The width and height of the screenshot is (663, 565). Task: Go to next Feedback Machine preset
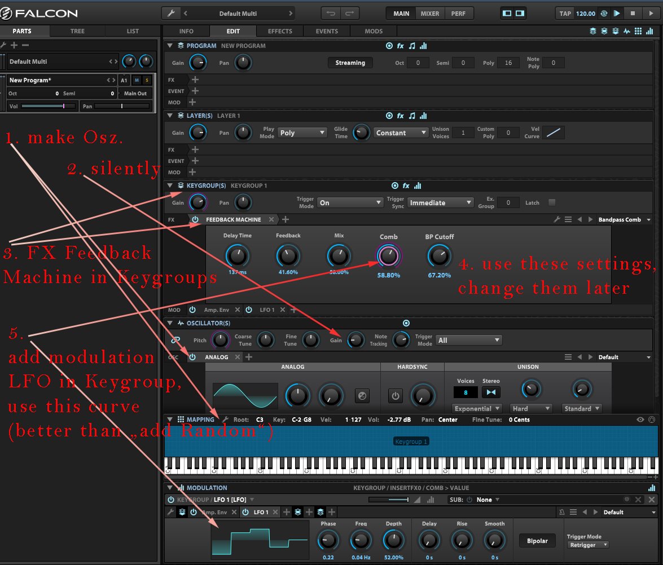coord(590,219)
